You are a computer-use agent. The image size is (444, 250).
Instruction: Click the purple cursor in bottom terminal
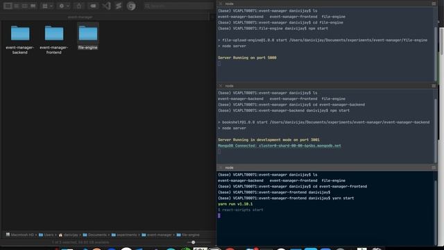tap(219, 216)
